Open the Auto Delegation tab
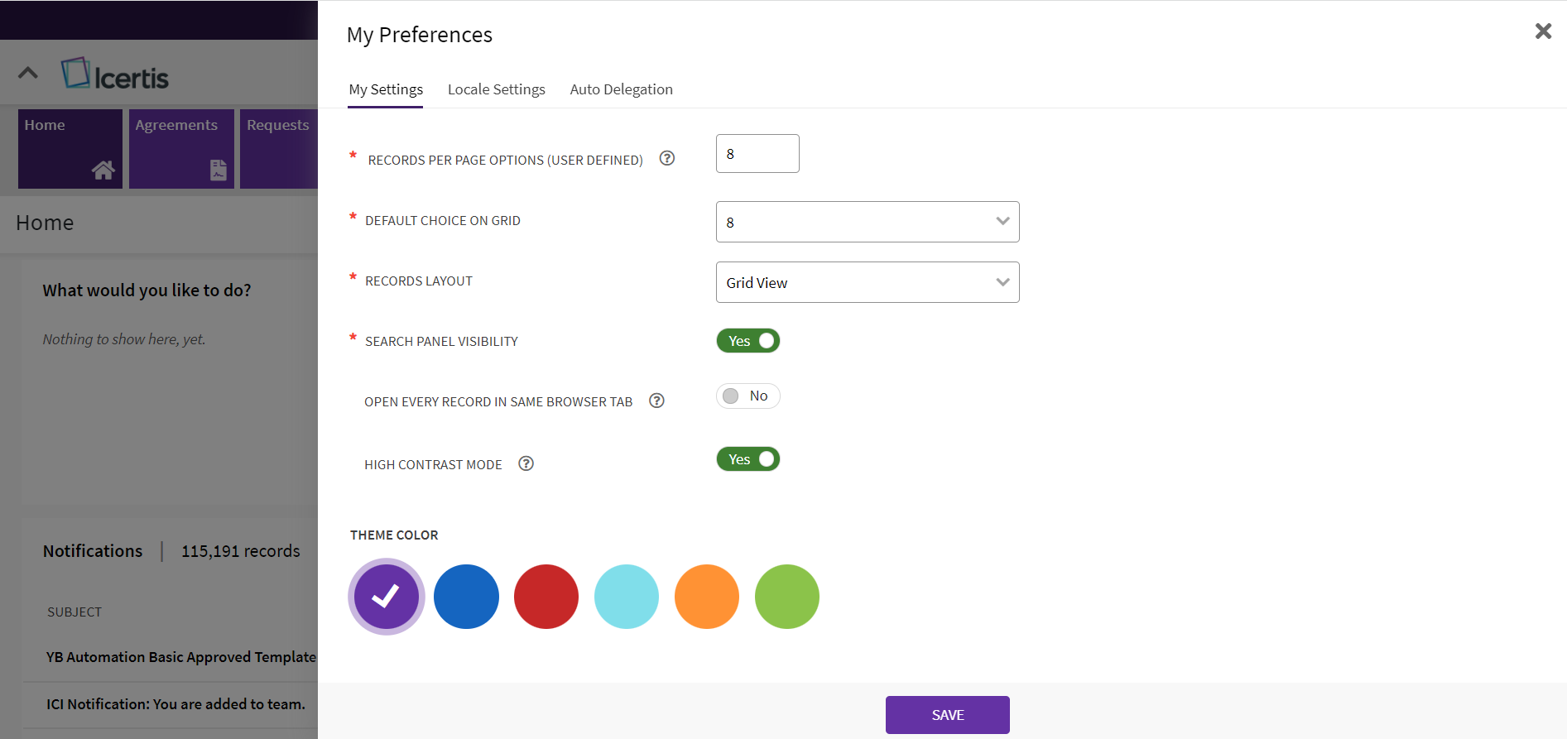 (x=621, y=89)
